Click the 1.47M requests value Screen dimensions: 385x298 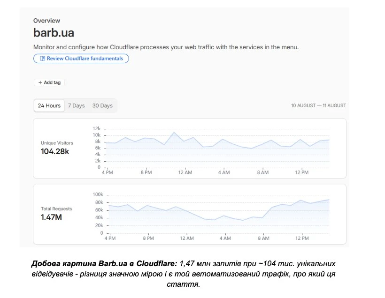click(51, 217)
